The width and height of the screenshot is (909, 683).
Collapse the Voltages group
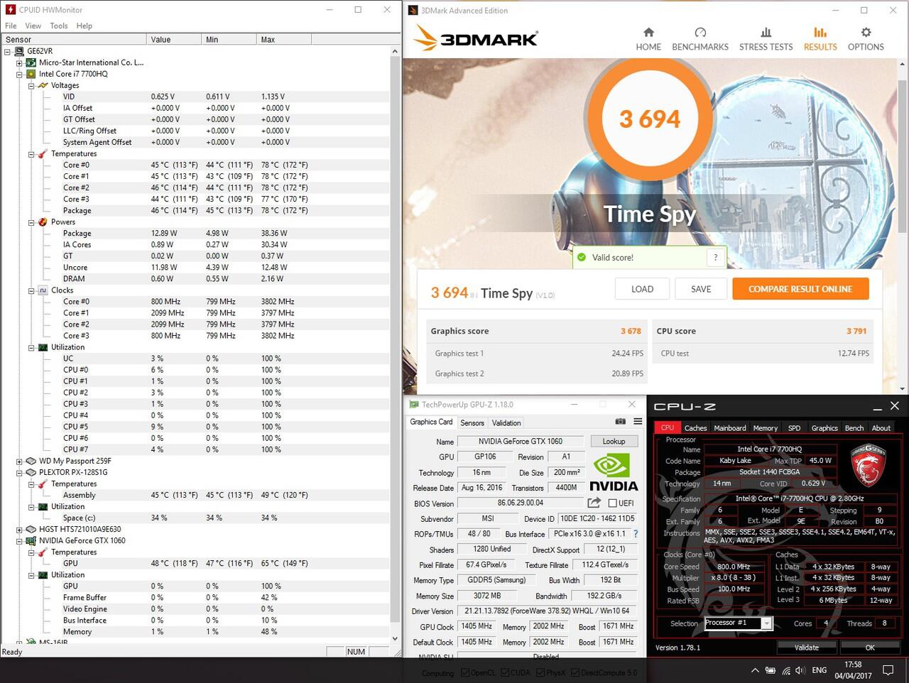31,85
